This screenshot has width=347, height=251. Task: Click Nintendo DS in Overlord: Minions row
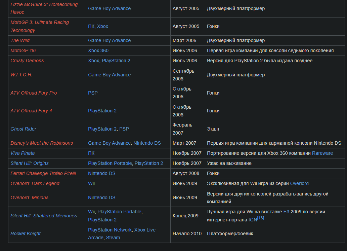(101, 198)
